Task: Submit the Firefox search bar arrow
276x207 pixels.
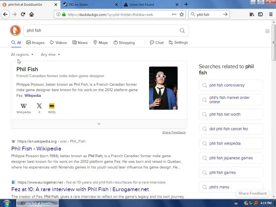Action: [x=225, y=15]
